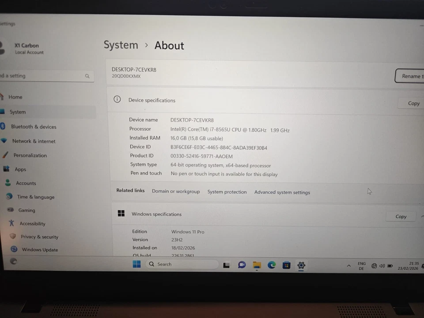424x318 pixels.
Task: Click the Apps sidebar icon
Action: coord(7,169)
